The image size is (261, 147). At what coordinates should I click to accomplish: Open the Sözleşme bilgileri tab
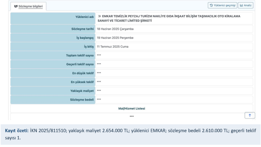(29, 7)
